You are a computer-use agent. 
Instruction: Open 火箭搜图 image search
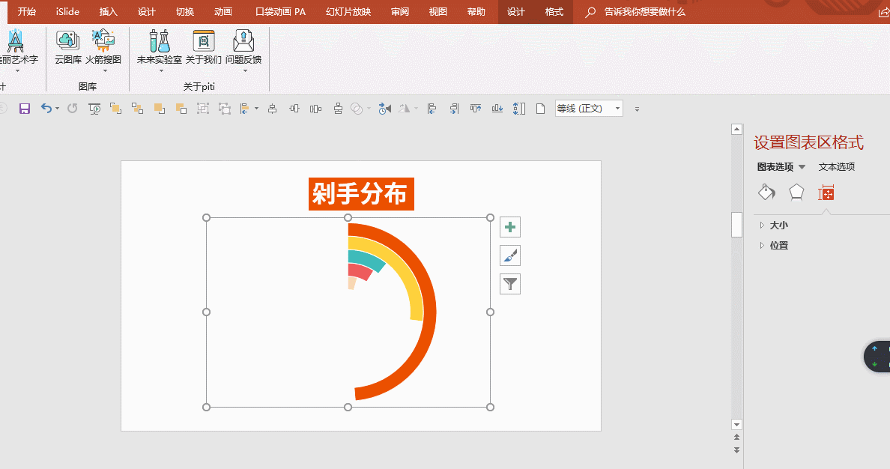click(103, 47)
